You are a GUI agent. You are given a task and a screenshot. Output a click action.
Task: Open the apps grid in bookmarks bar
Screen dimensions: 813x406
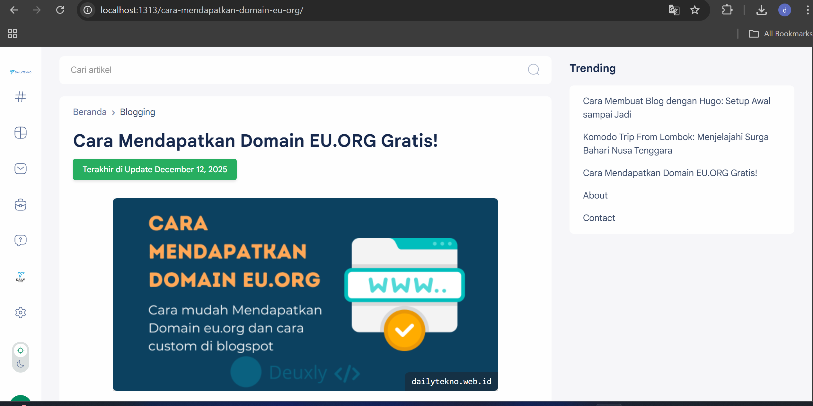(13, 34)
